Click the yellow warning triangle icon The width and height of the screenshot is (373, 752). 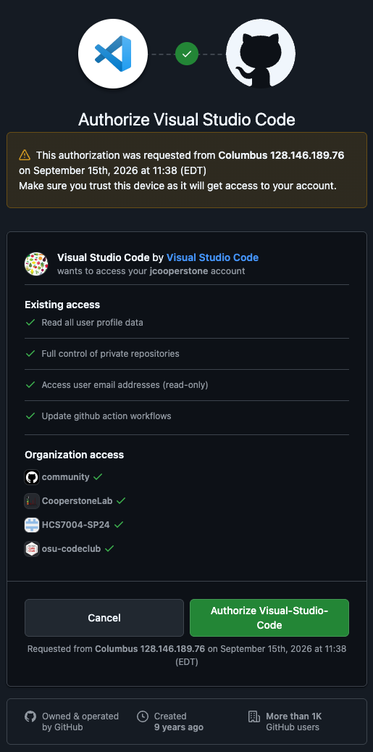[25, 155]
